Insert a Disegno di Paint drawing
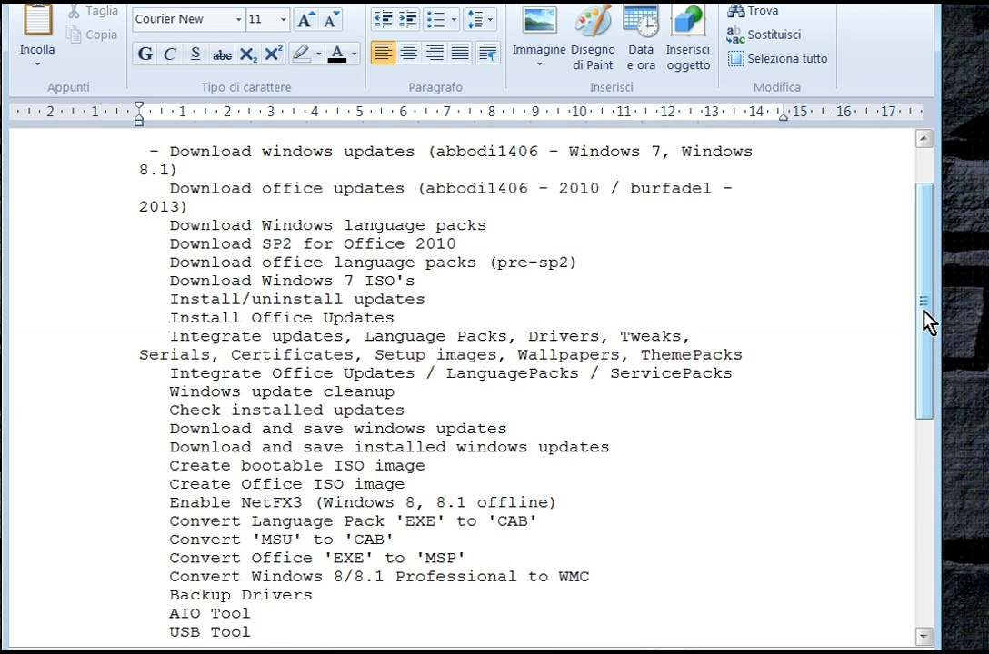 coord(593,38)
